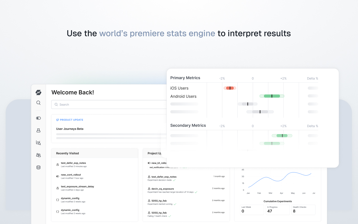The image size is (358, 224).
Task: Open devin_cq_exposure project update
Action: click(x=162, y=189)
